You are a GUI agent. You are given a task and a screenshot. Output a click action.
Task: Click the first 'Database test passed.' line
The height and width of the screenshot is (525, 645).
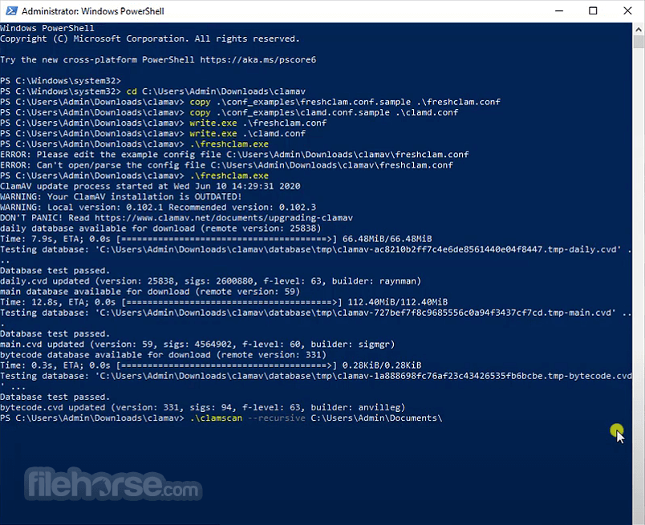point(55,271)
